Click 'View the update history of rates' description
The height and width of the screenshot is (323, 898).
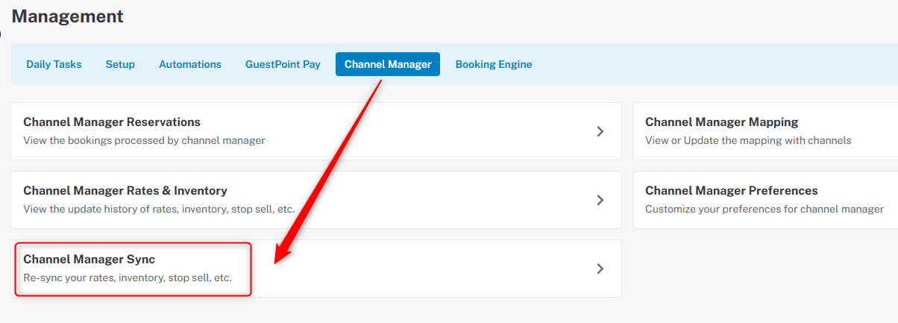coord(159,209)
